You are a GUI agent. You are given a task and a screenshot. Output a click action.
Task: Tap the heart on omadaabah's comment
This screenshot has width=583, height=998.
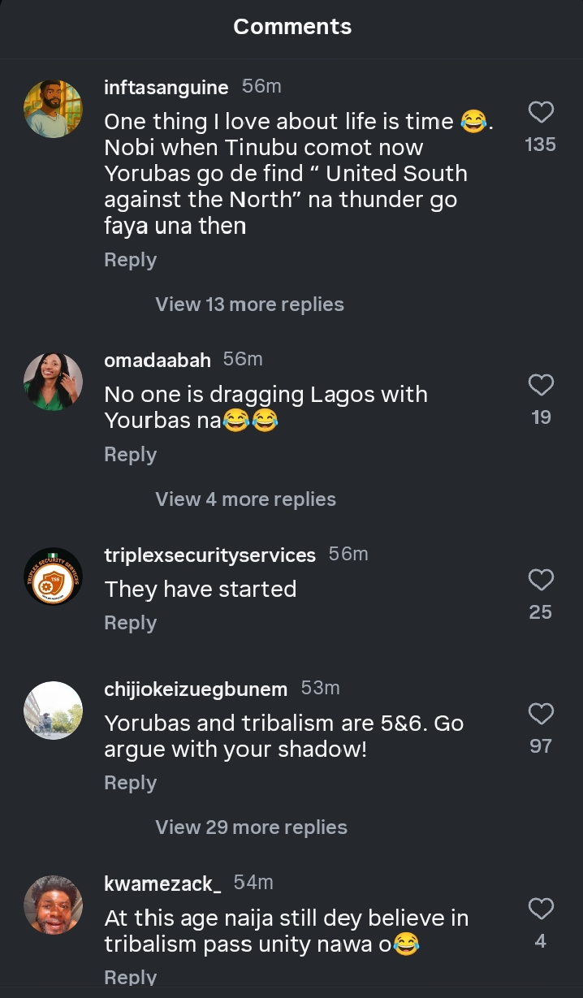click(541, 385)
